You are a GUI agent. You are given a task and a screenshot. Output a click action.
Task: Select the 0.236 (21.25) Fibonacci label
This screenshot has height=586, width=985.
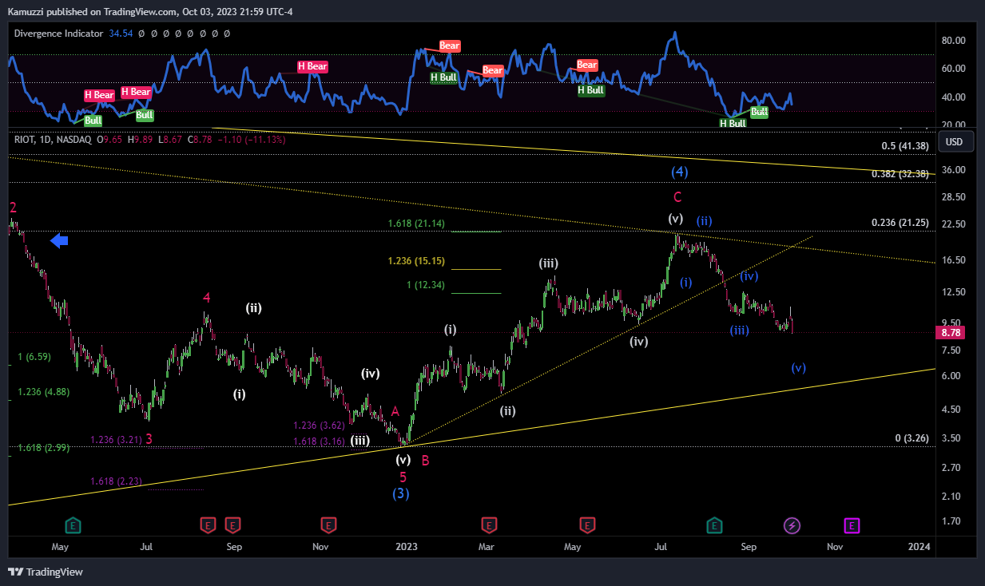(899, 223)
